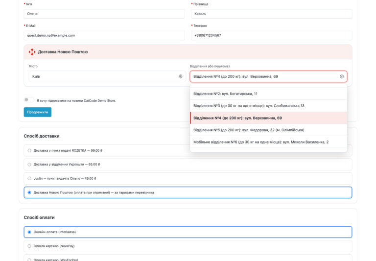Choose NovaPay card payment option
This screenshot has height=261, width=376.
point(188,246)
